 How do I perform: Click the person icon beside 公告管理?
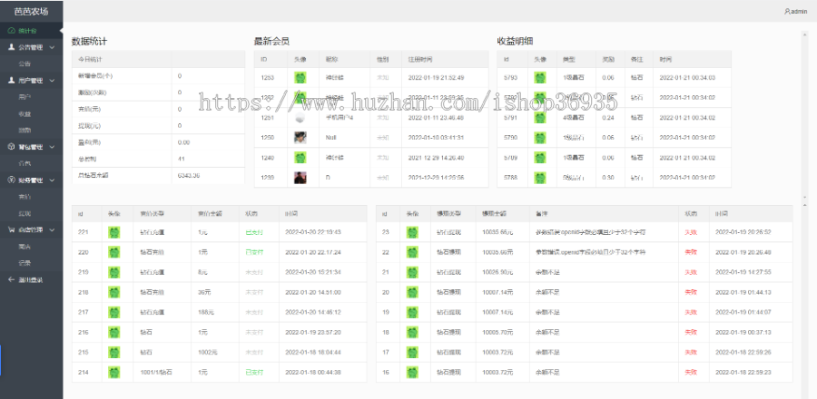(12, 47)
